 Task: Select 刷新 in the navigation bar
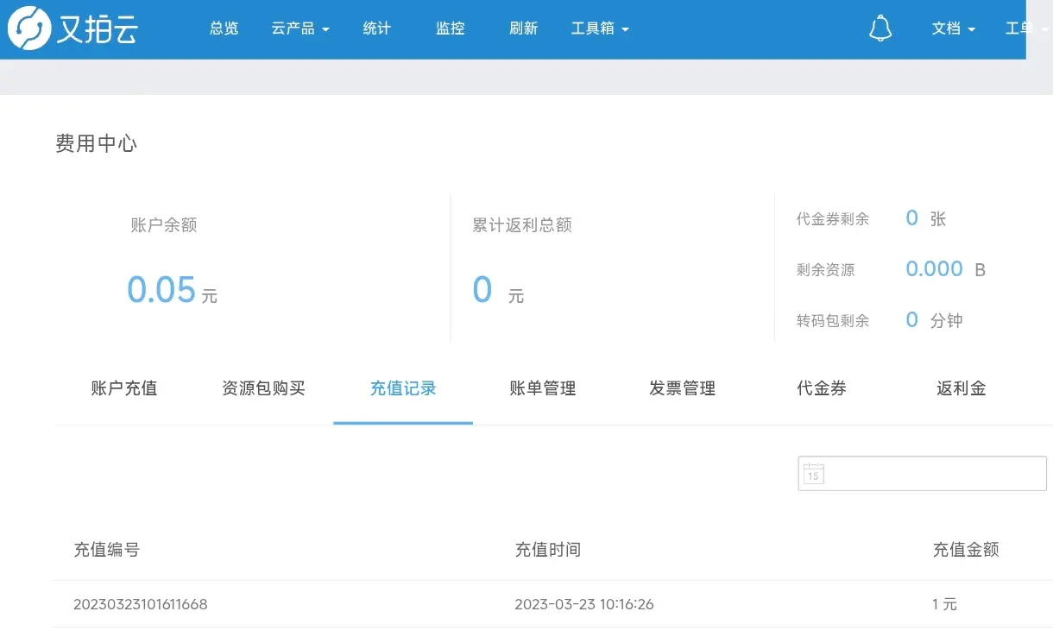(523, 28)
